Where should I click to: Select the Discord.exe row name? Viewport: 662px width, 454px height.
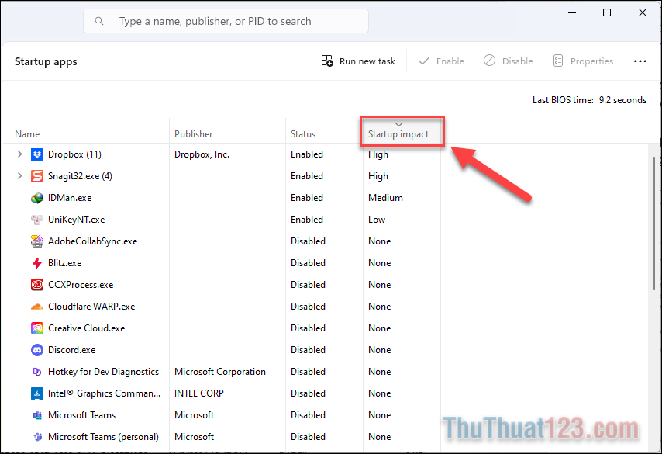72,350
